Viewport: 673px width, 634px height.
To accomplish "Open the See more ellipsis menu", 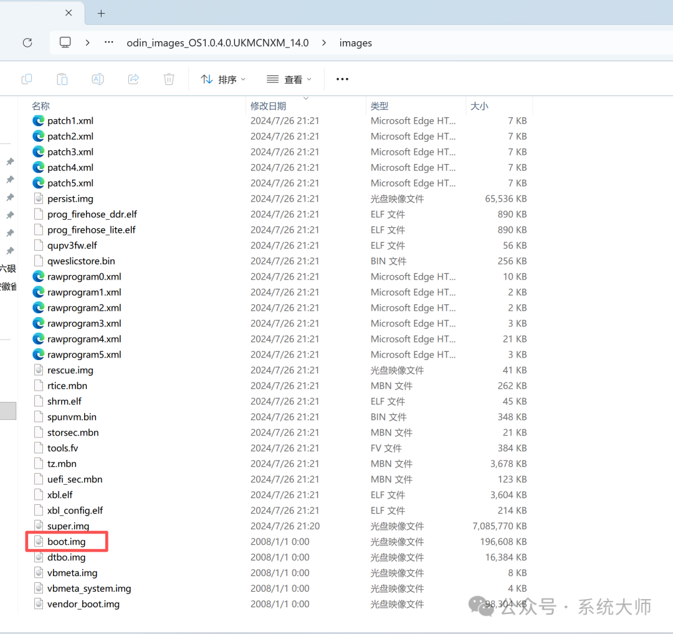I will 342,79.
